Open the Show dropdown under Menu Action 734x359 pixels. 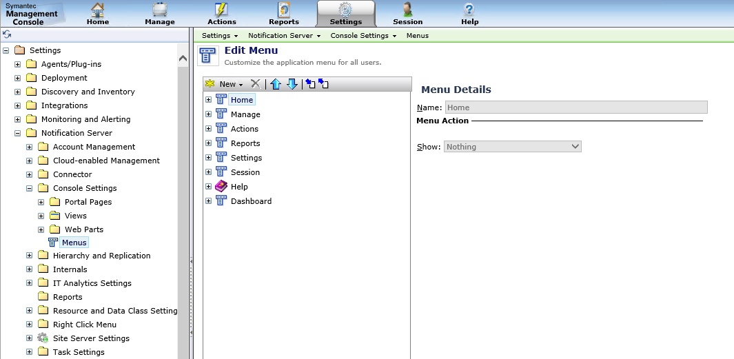tap(513, 147)
